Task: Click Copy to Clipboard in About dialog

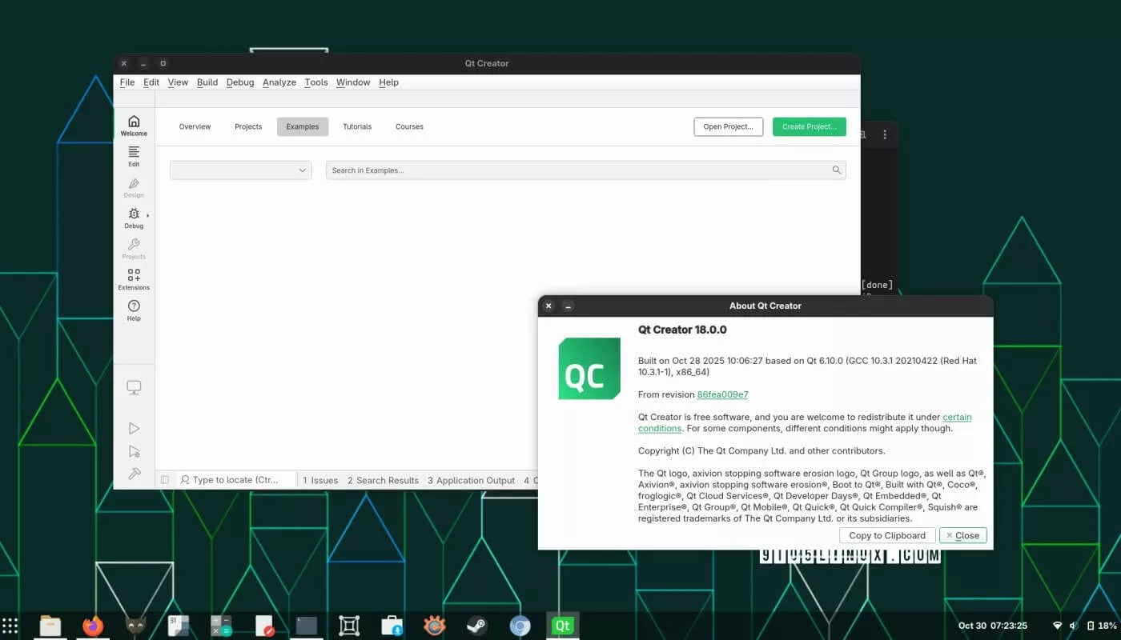Action: click(x=886, y=535)
